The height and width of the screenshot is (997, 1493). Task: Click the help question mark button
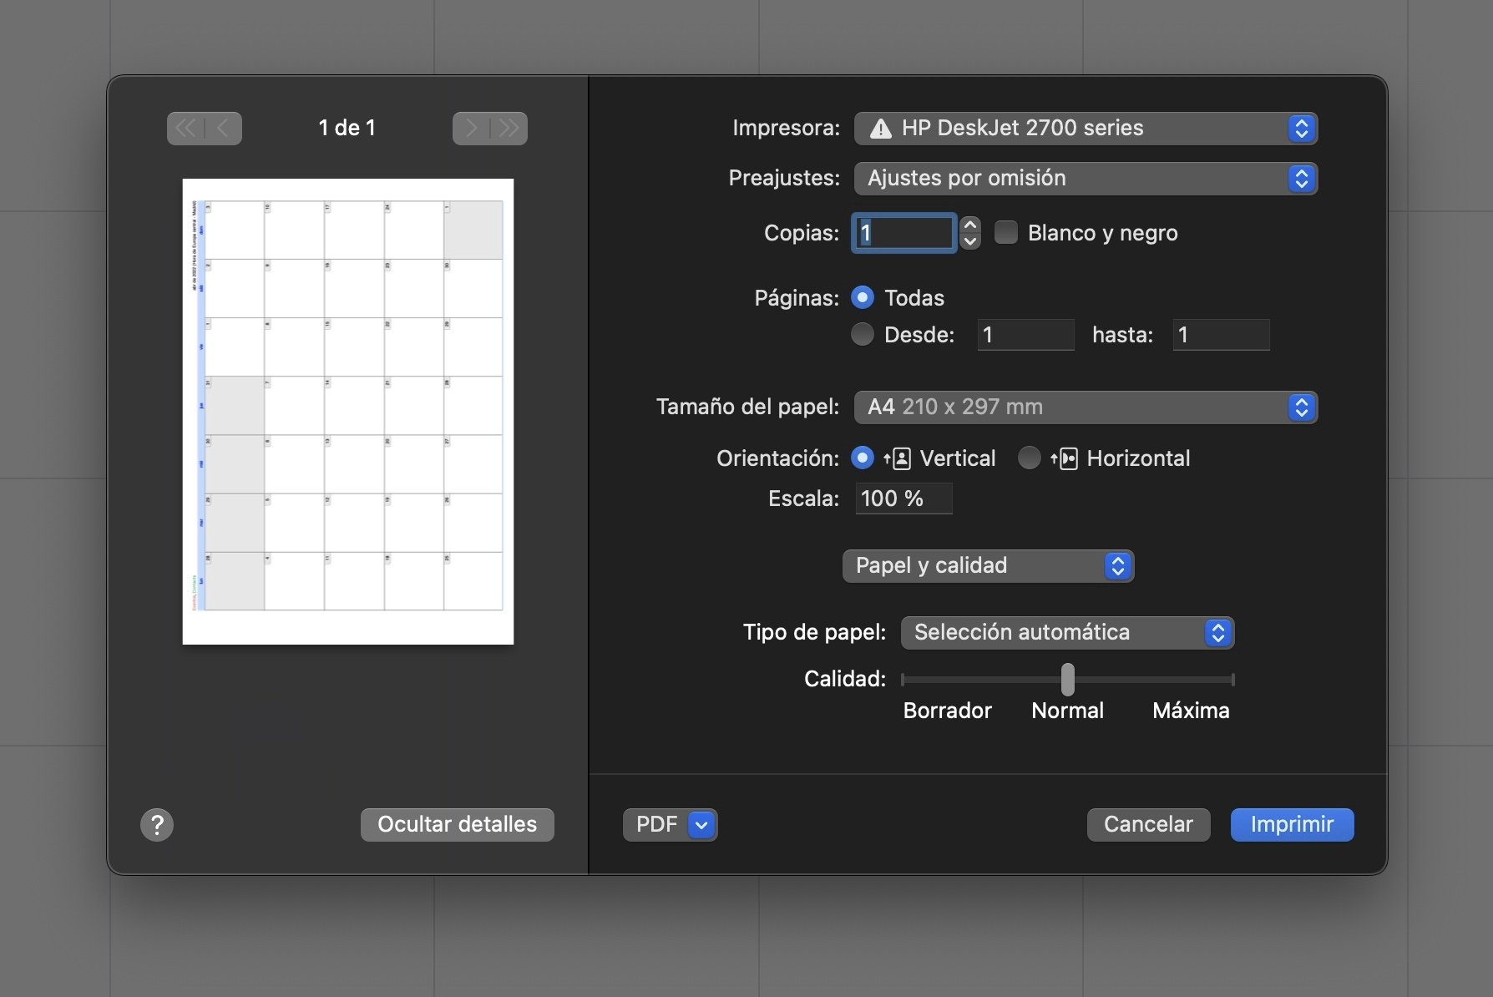(x=157, y=825)
